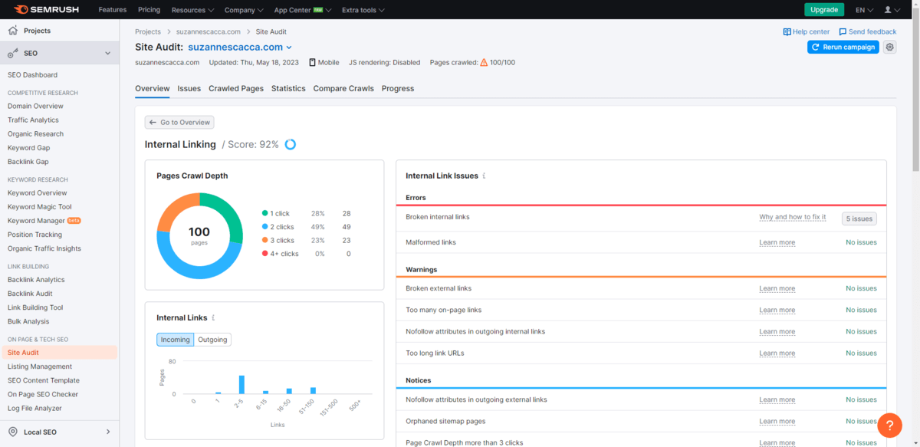Collapse the SEO sidebar section
This screenshot has width=920, height=447.
(x=108, y=53)
